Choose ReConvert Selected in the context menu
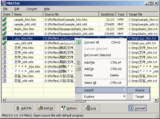Image resolution: width=160 pixels, height=119 pixels. click(x=101, y=55)
